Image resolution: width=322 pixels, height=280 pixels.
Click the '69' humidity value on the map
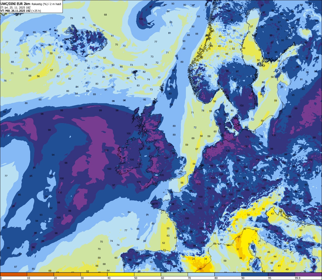coord(193,138)
